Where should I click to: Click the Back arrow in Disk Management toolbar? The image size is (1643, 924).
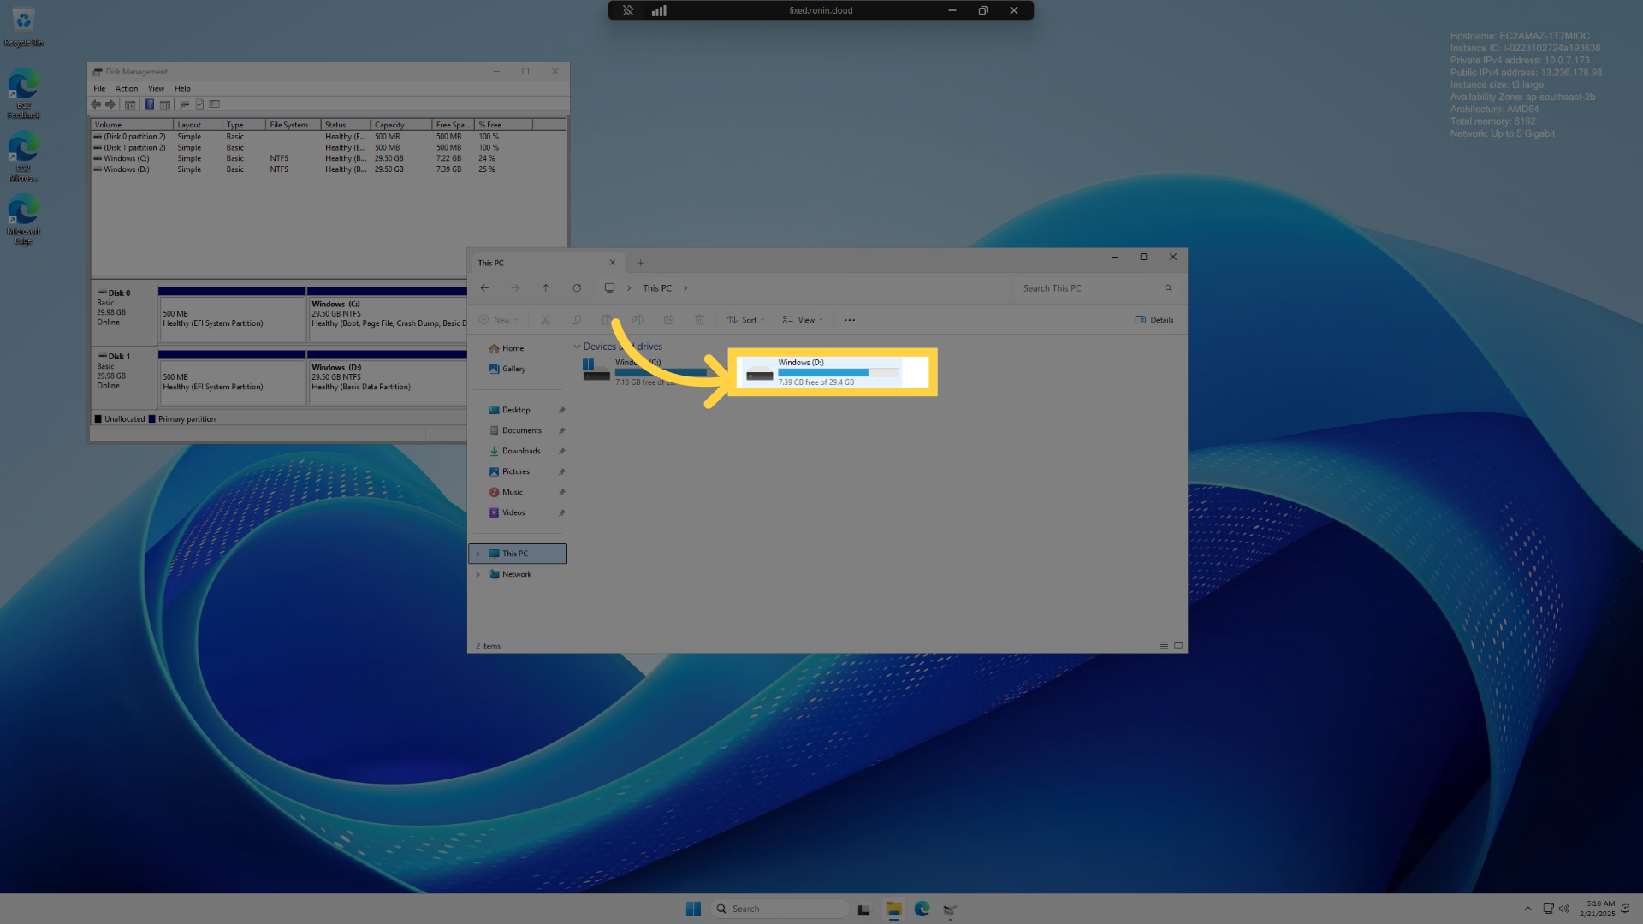pyautogui.click(x=96, y=104)
